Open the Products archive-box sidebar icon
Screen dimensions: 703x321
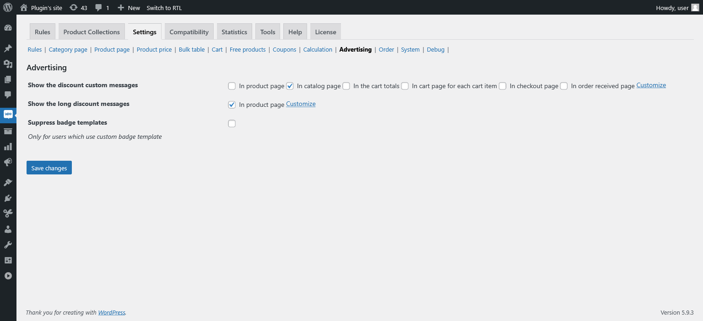click(x=8, y=132)
